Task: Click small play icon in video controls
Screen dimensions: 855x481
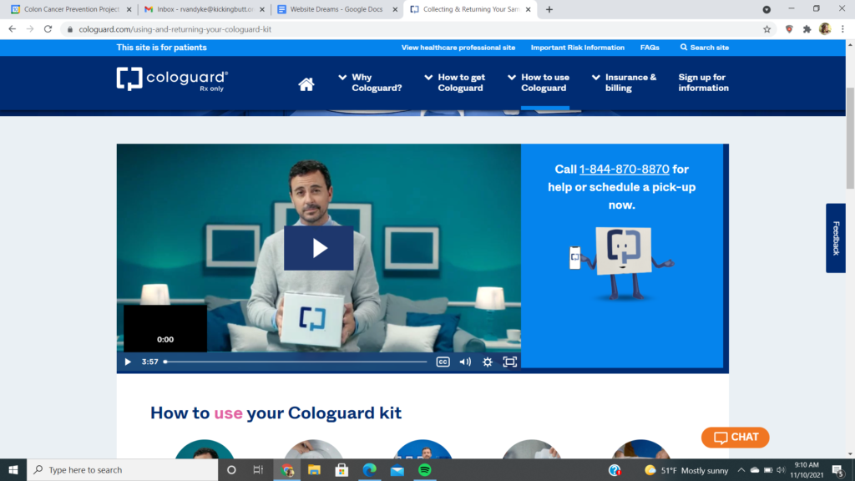Action: pyautogui.click(x=128, y=362)
